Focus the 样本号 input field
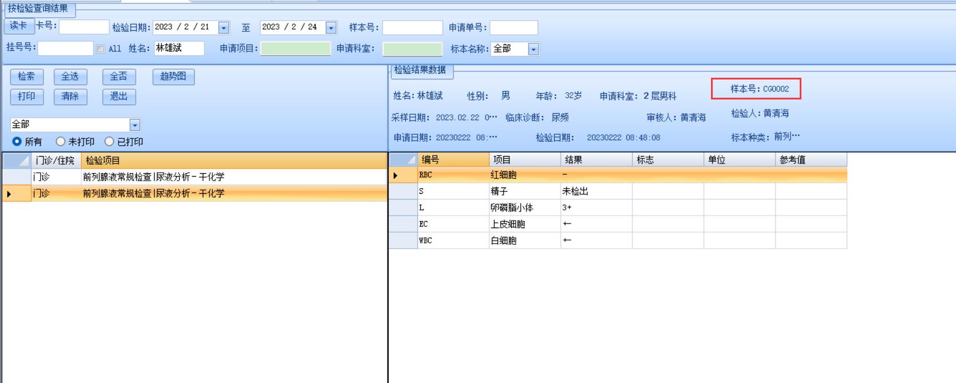The image size is (956, 383). tap(412, 27)
